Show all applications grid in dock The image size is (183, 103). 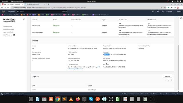(152, 99)
